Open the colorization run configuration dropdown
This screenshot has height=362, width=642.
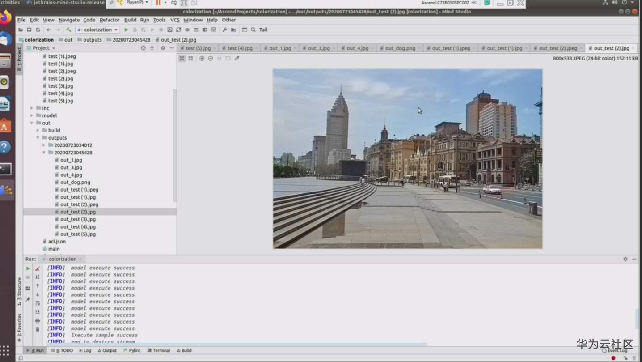(97, 30)
